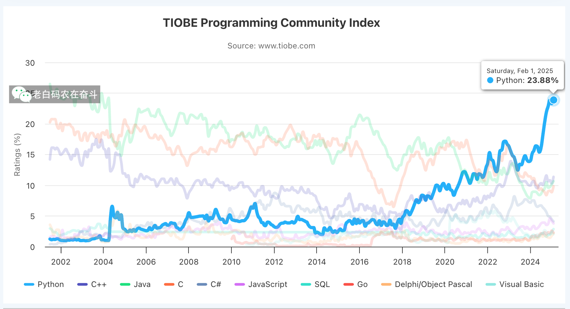The height and width of the screenshot is (309, 570).
Task: Click the 10 y-axis label
Action: pos(30,186)
